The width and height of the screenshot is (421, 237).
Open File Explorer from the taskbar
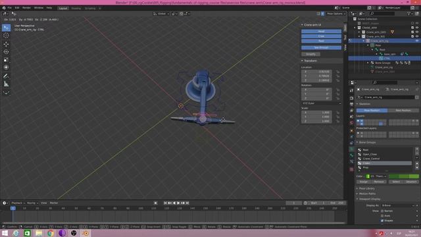[x=39, y=233]
